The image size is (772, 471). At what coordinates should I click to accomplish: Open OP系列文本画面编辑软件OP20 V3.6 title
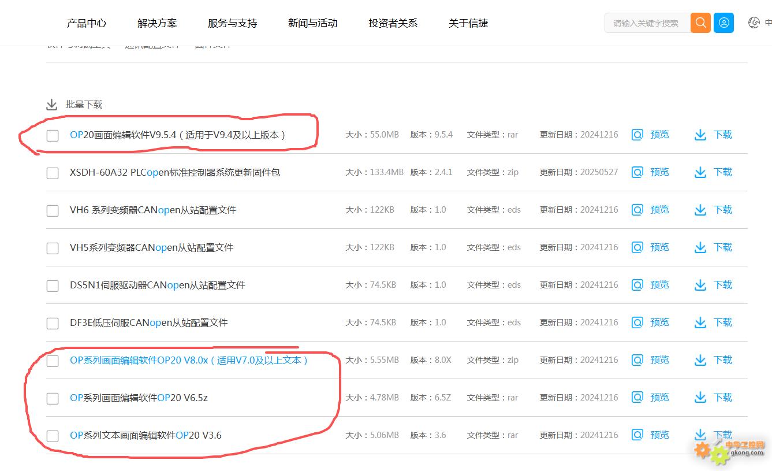pos(146,435)
